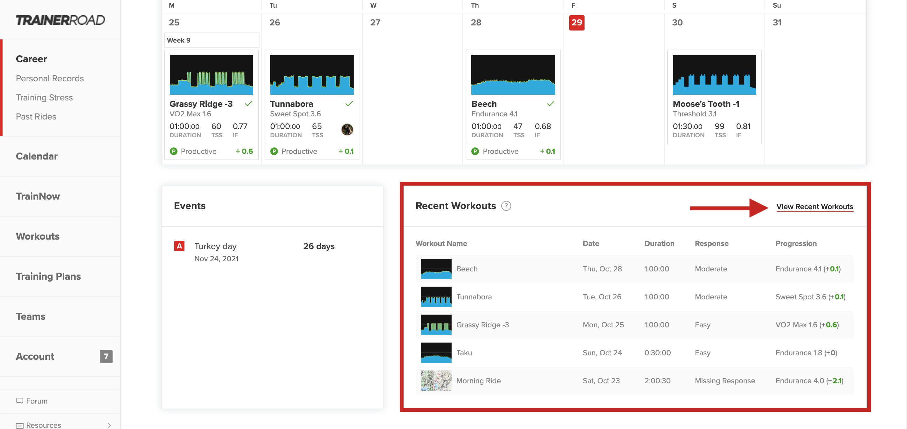Navigate to Calendar

[x=37, y=156]
